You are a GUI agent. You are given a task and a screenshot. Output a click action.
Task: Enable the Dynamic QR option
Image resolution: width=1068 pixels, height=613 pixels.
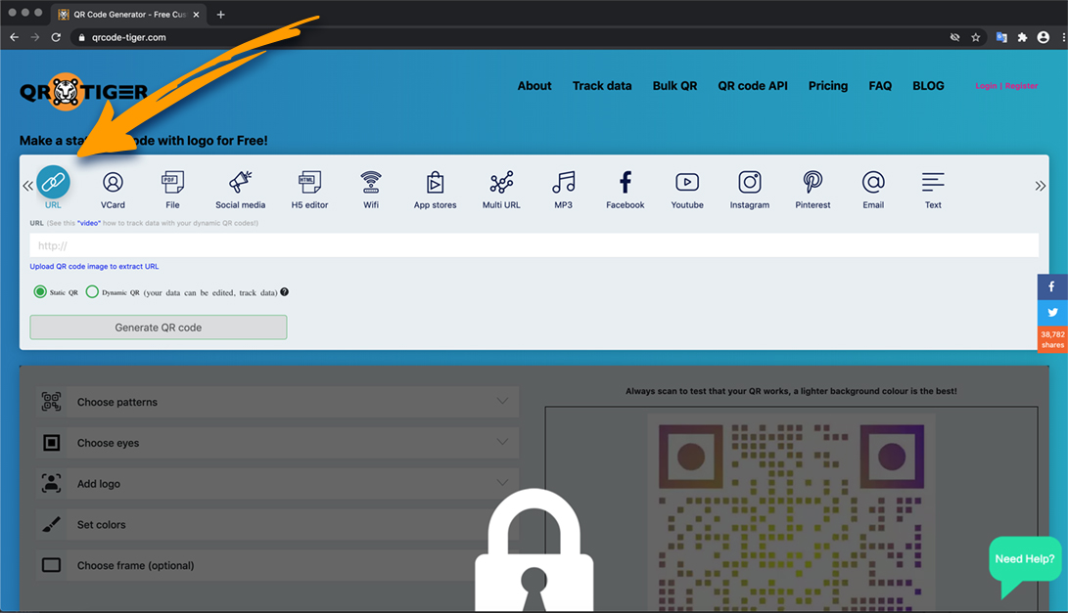tap(92, 291)
